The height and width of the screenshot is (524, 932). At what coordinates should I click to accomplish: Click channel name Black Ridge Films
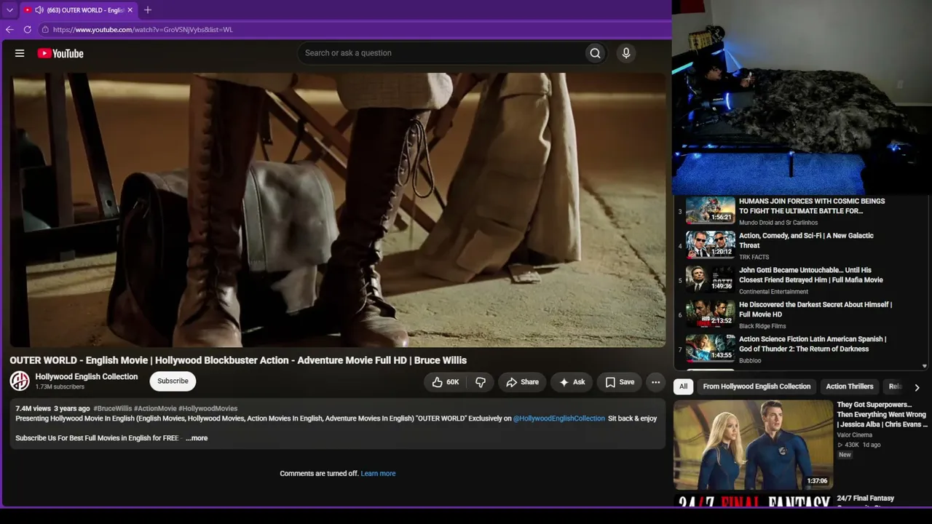click(762, 326)
